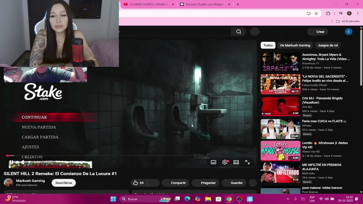
Task: Open the volume tray icon
Action: 326,199
